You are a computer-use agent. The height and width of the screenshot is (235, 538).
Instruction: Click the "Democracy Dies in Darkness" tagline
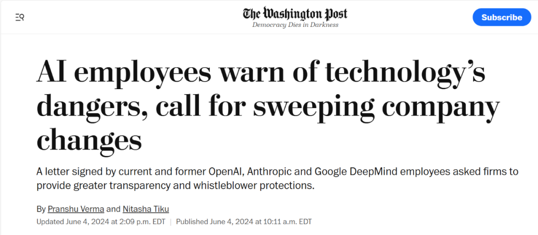(295, 25)
